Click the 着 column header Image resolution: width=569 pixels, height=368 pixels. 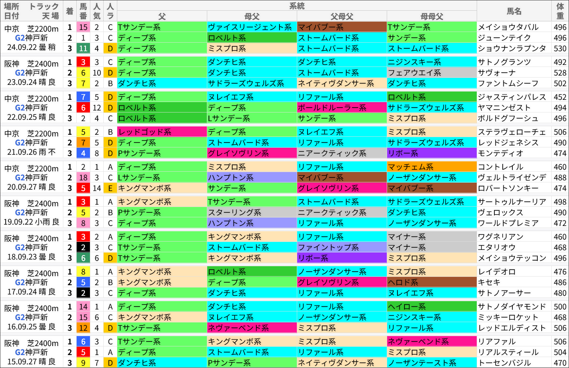click(70, 11)
